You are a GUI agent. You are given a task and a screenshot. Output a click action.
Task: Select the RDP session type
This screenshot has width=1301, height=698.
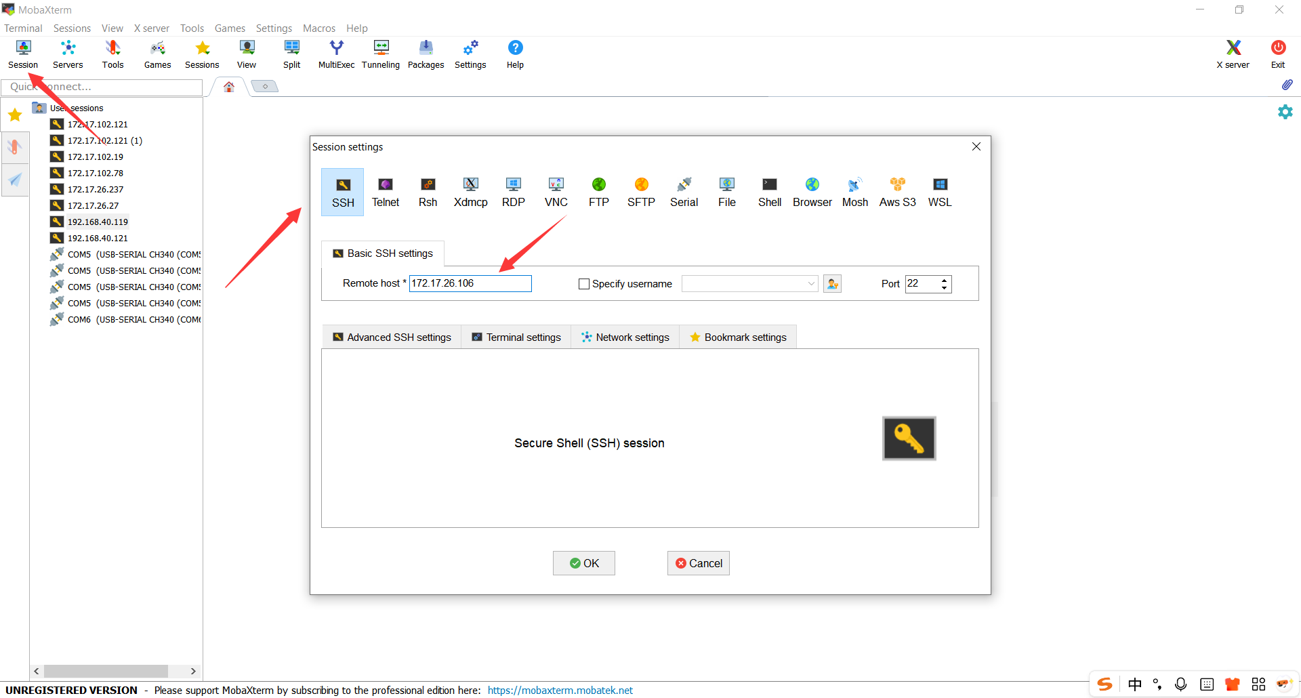(x=514, y=192)
